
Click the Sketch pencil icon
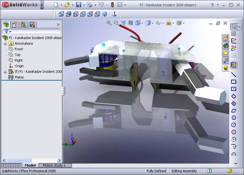point(234,41)
